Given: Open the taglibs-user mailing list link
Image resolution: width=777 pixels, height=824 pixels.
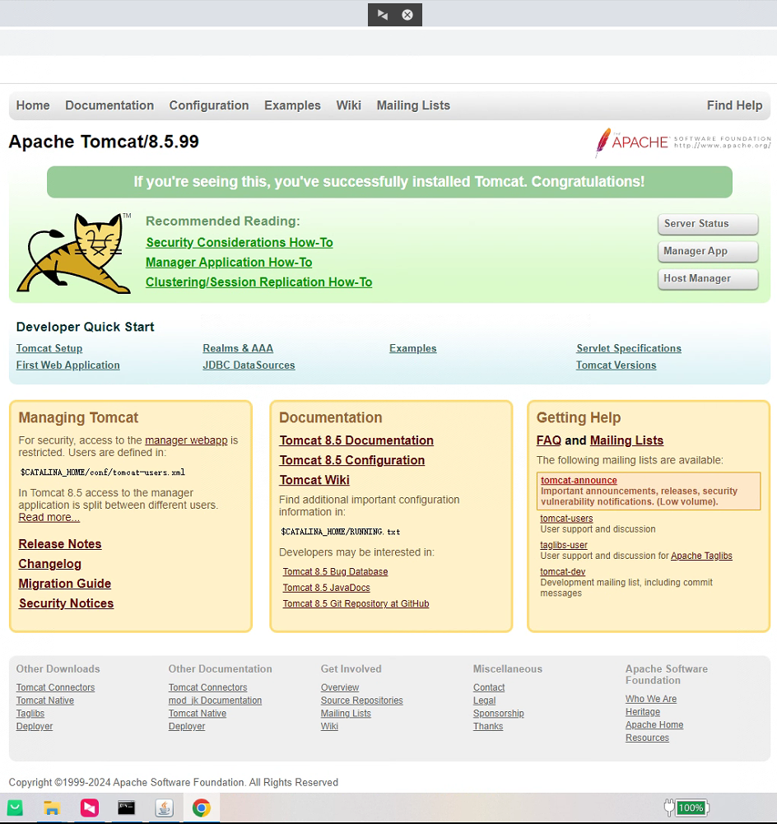Looking at the screenshot, I should [x=564, y=545].
